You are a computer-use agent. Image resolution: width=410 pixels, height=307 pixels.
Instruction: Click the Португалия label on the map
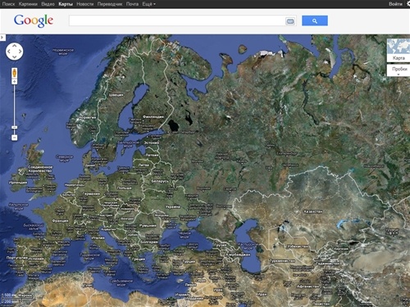point(16,258)
